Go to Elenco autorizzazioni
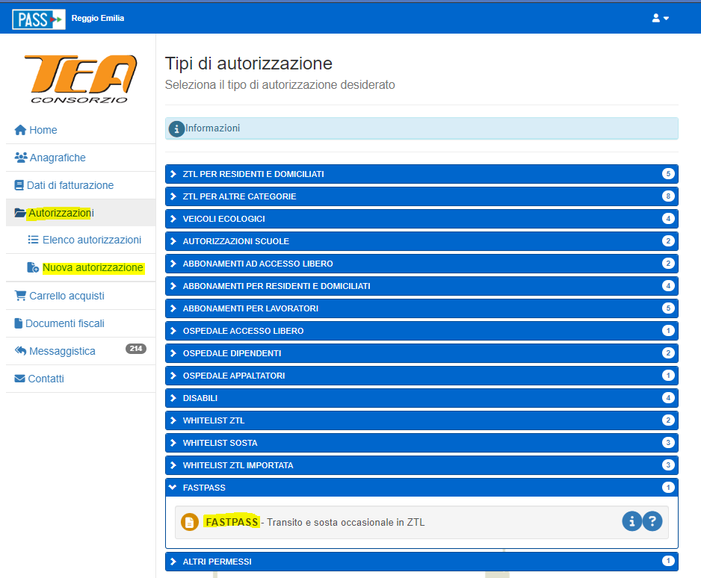The width and height of the screenshot is (701, 578). coord(91,240)
